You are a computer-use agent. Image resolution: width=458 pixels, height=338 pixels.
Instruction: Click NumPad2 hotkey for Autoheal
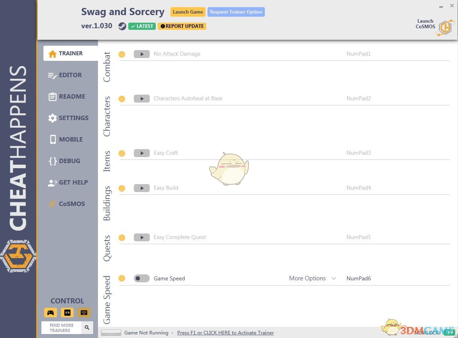tap(358, 99)
